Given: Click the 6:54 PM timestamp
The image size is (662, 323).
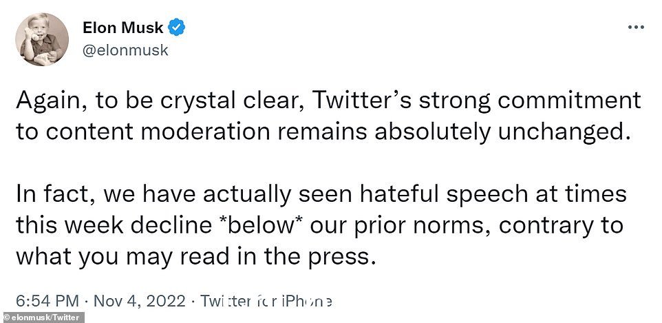Looking at the screenshot, I should (47, 301).
